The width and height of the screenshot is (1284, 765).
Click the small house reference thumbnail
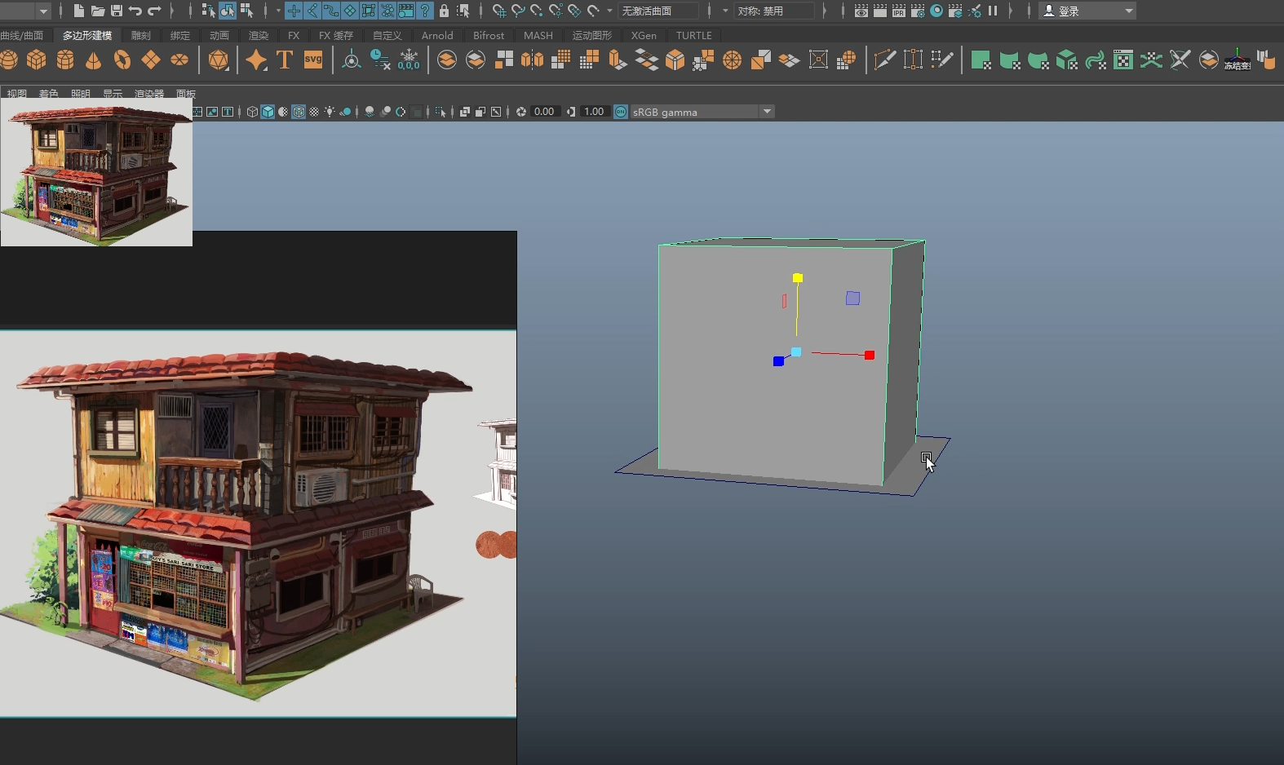point(96,173)
